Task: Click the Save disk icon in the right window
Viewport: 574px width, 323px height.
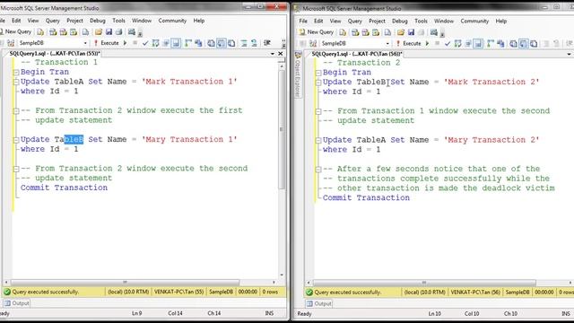Action: [x=411, y=32]
